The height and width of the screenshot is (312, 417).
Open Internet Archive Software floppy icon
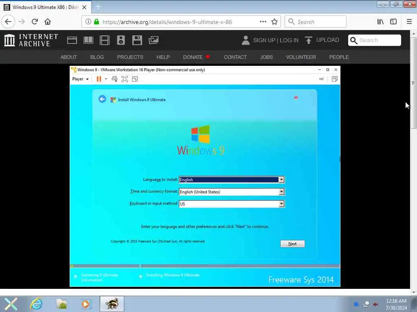[137, 40]
